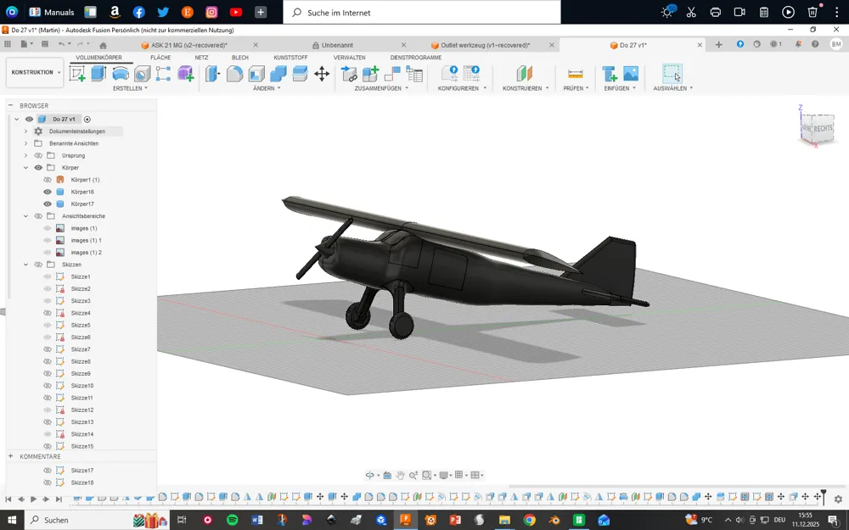Click the Auswählen menu label

tap(670, 88)
